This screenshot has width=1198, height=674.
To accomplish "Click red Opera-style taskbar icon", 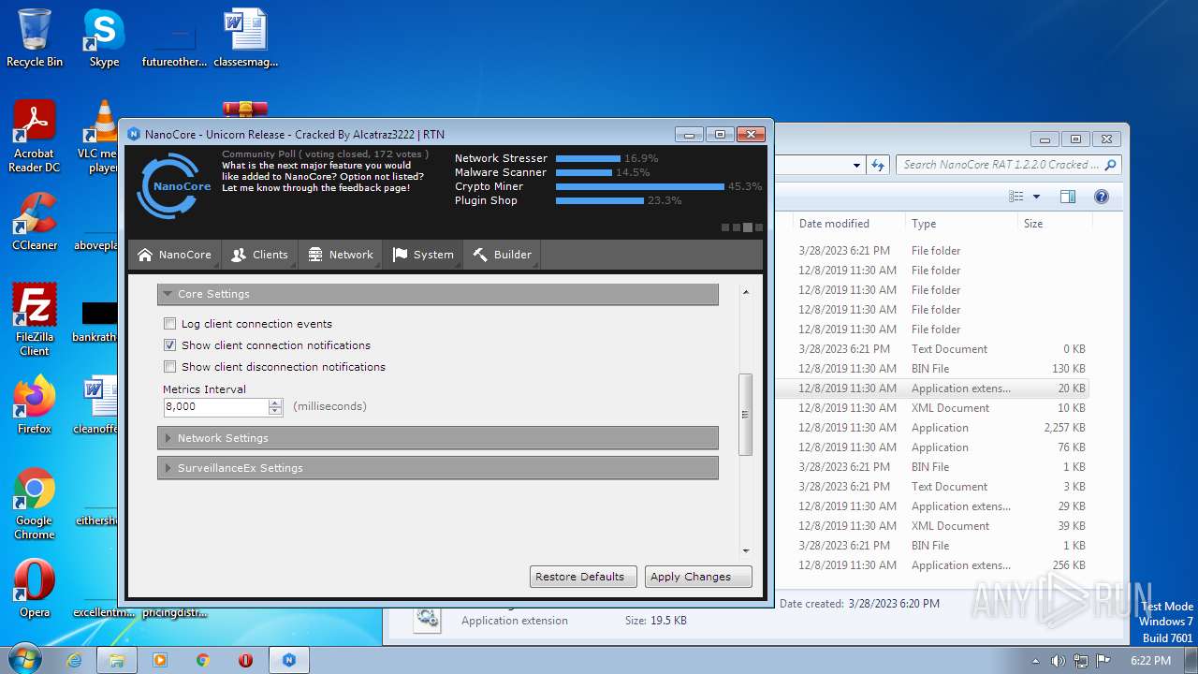I will (x=245, y=660).
